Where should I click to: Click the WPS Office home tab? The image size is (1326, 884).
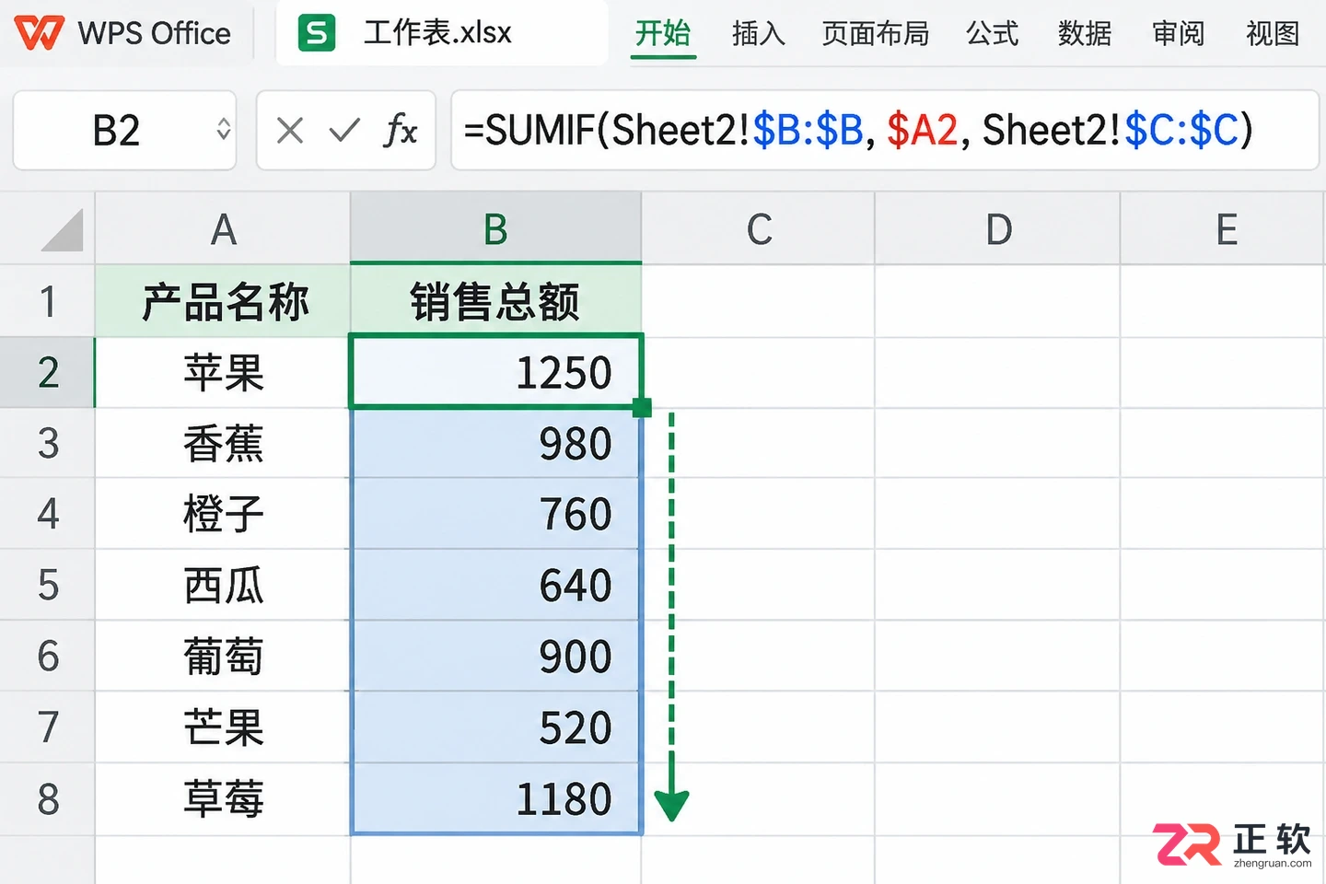(124, 33)
